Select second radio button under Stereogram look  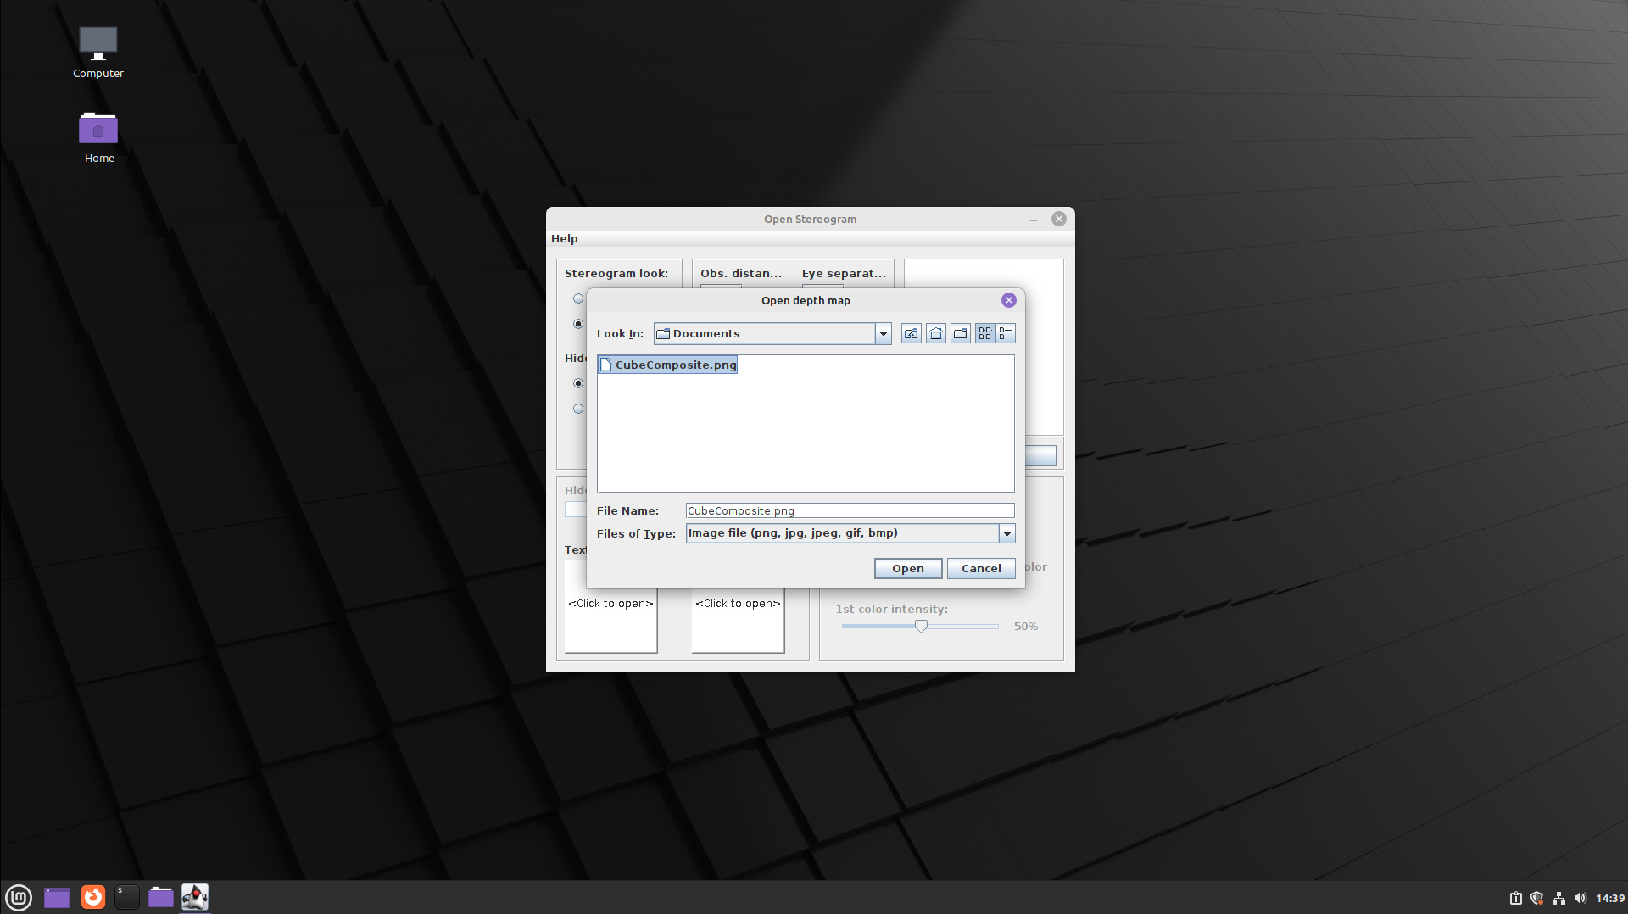click(578, 324)
